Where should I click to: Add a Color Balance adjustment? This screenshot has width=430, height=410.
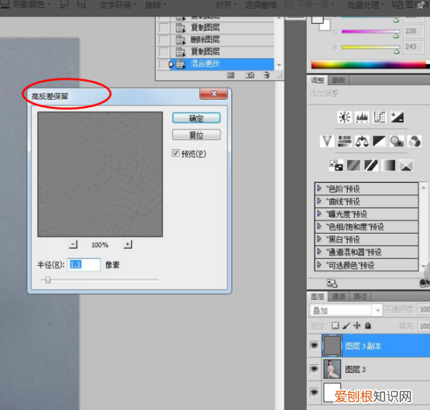pyautogui.click(x=362, y=141)
